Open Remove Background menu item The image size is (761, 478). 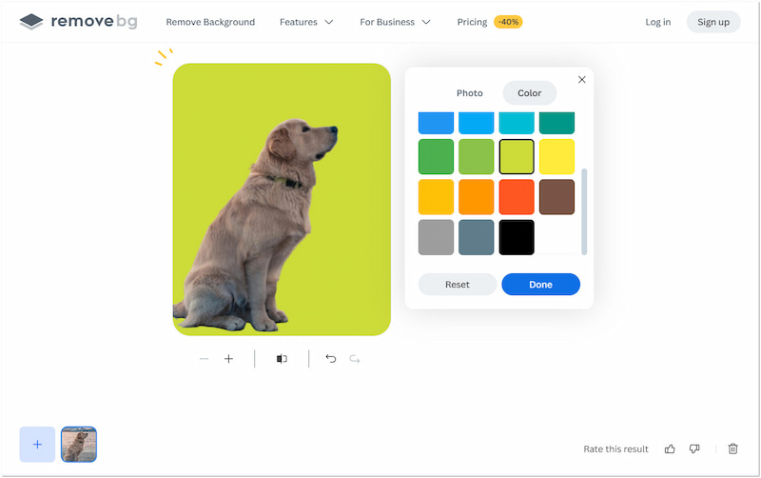click(x=210, y=22)
